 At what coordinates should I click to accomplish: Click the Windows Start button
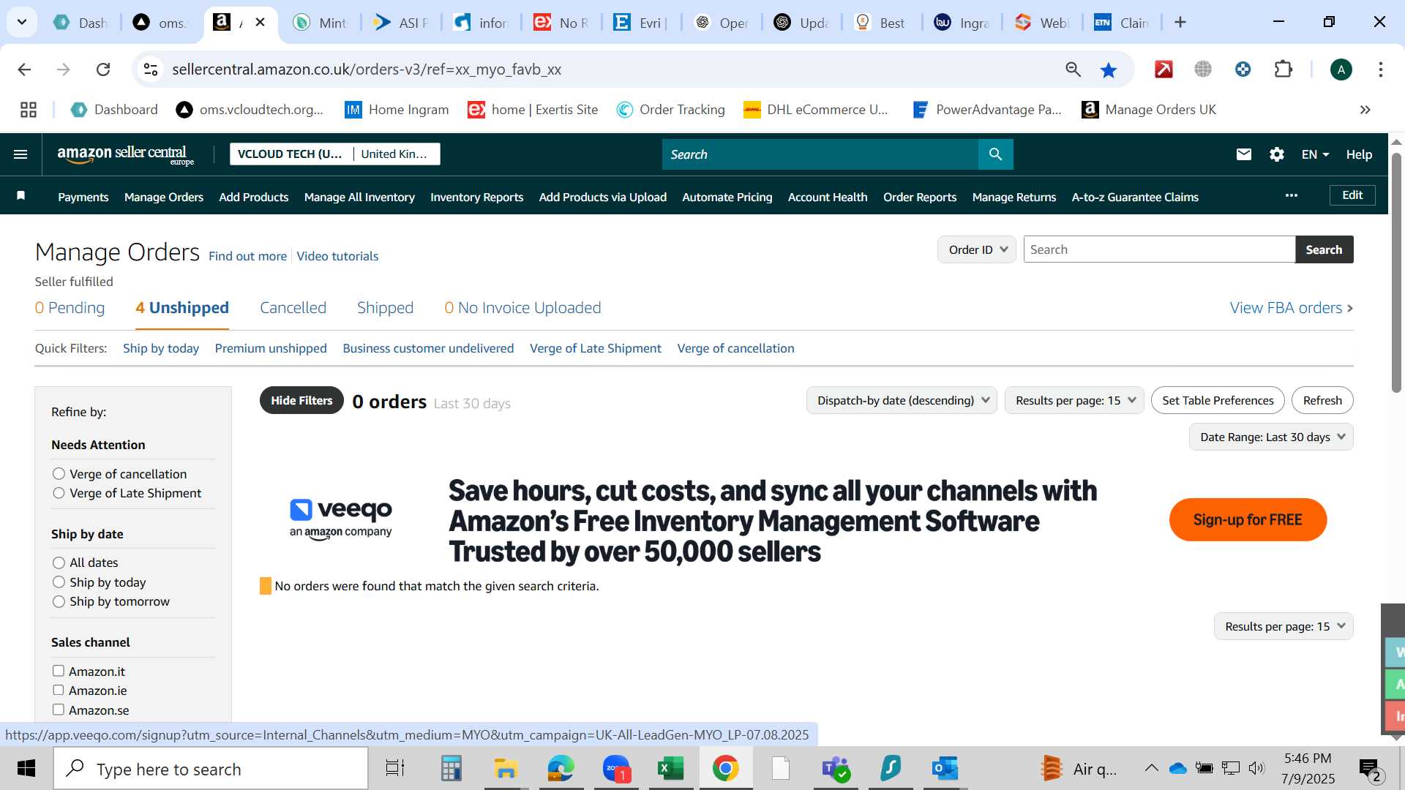click(26, 769)
